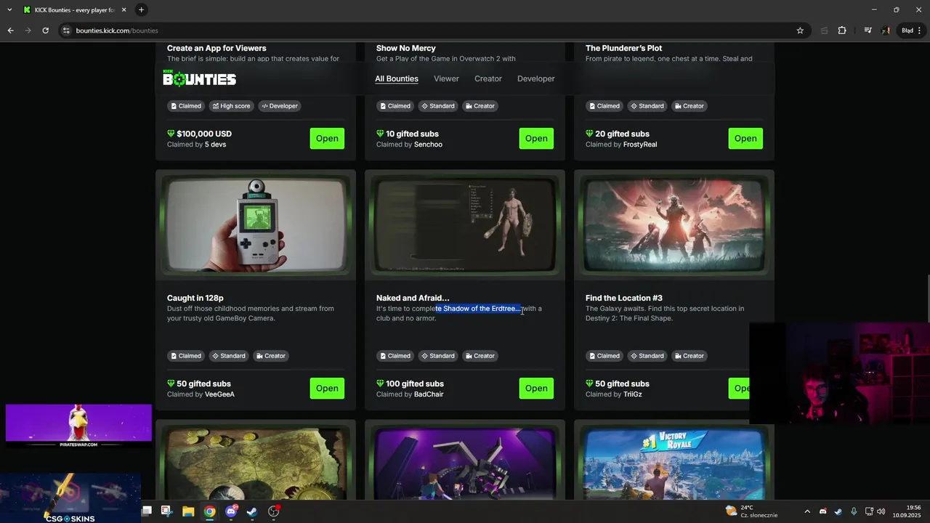Visit claimer profile 5 devs
This screenshot has height=523, width=930.
pos(215,145)
